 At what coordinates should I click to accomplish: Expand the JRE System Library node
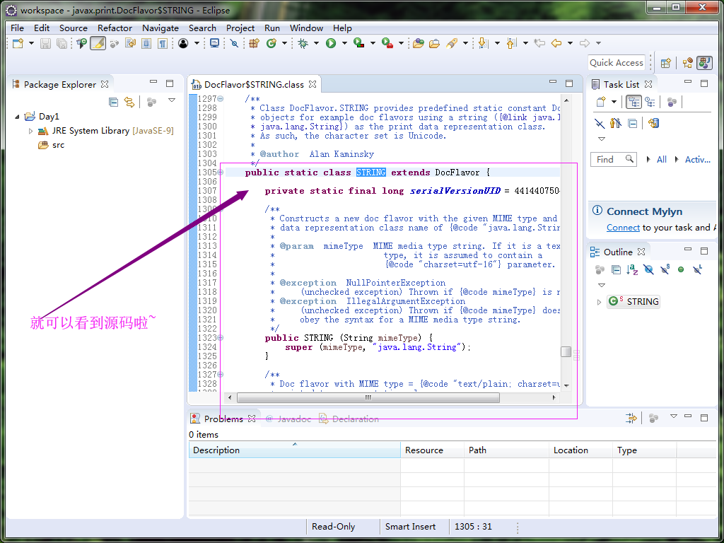click(x=30, y=131)
